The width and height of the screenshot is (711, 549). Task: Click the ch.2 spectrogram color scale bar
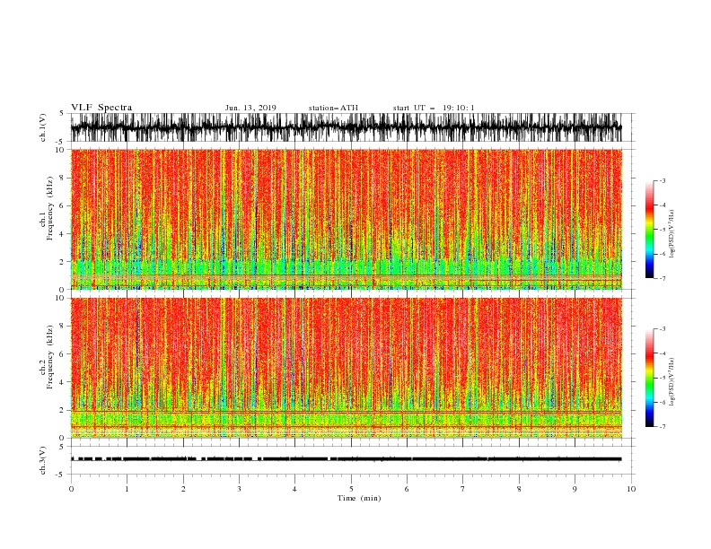pos(649,378)
